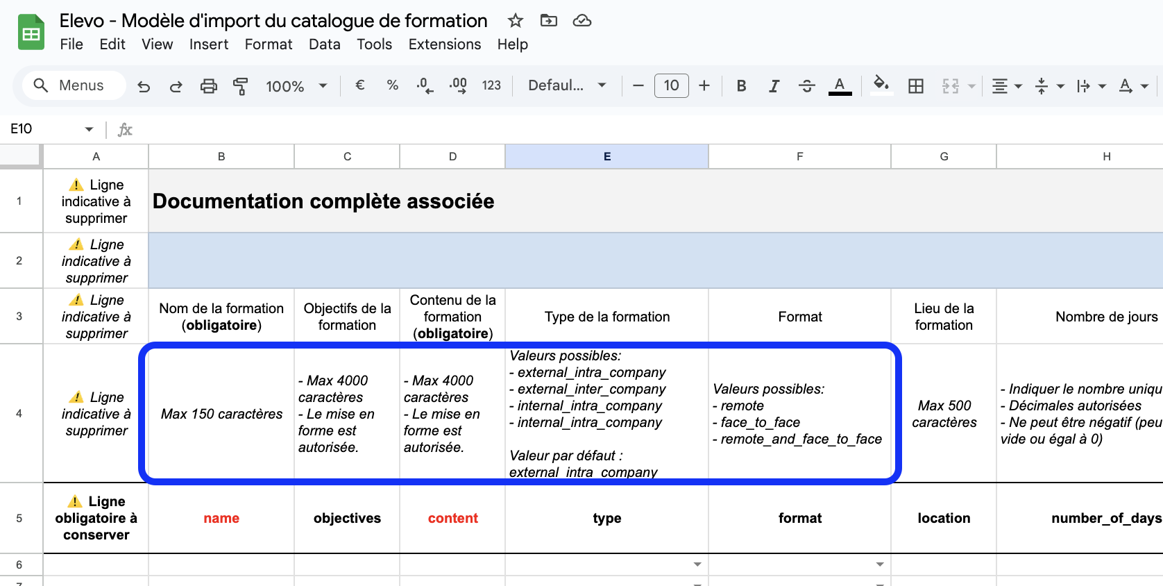1163x586 pixels.
Task: Select the 'Type de la formation' cell
Action: pos(607,317)
